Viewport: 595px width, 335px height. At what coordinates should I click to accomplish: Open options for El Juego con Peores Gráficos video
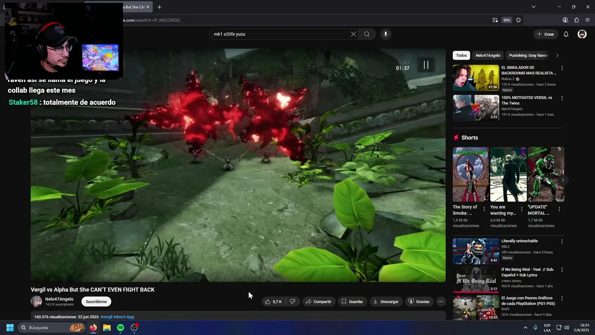pos(562,298)
